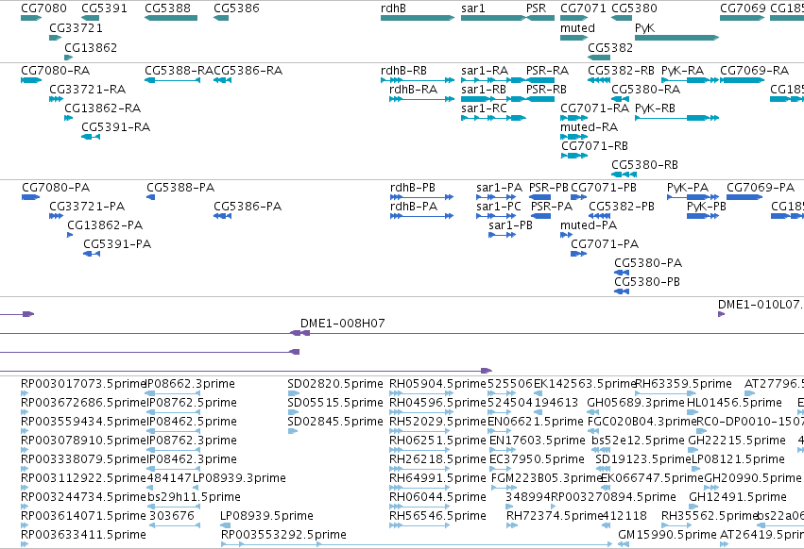Click protein sar1-PC
The image size is (804, 549).
499,207
